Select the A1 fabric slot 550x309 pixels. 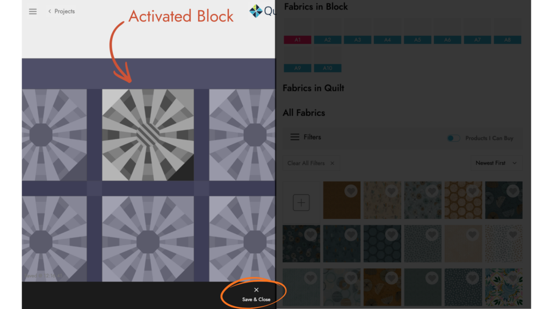click(x=298, y=40)
